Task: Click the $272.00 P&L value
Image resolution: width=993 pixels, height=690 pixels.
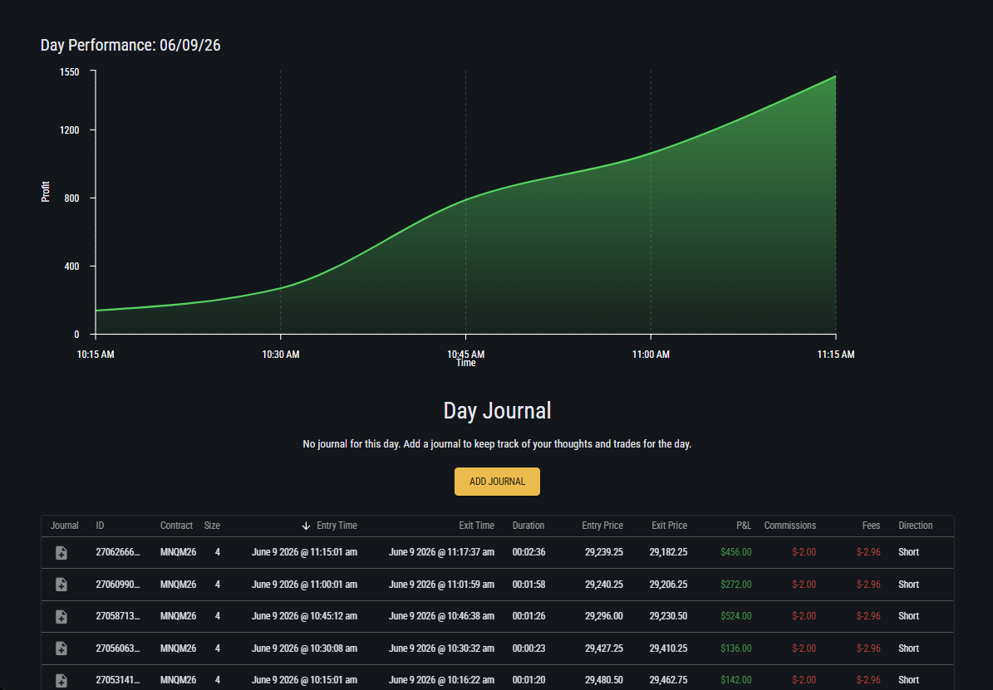Action: [736, 585]
